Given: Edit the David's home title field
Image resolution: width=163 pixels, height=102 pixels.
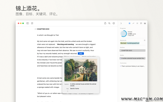Looking at the screenshot, I should click(74, 88).
